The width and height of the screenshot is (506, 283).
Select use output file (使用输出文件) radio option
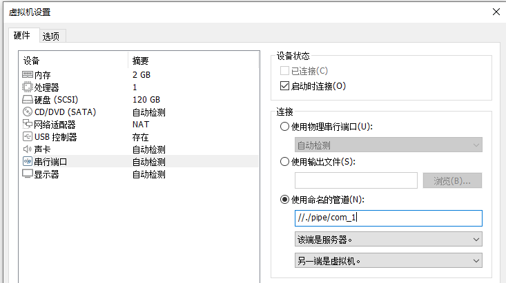tap(284, 162)
